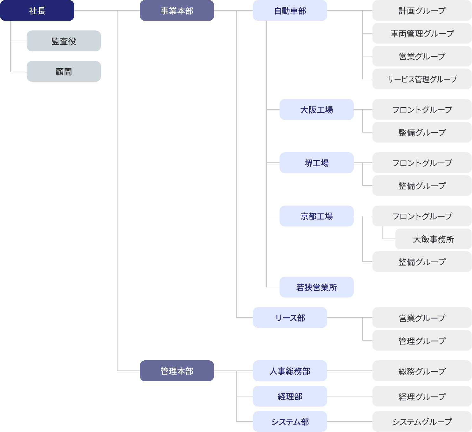The width and height of the screenshot is (472, 432).
Task: Select the システム部 box
Action: [290, 422]
